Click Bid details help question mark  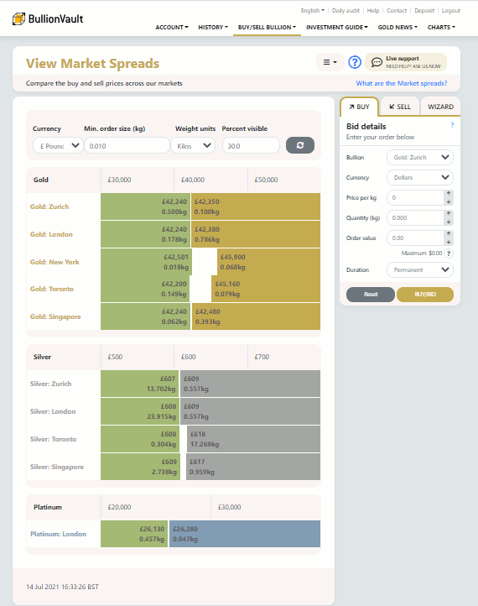(452, 125)
